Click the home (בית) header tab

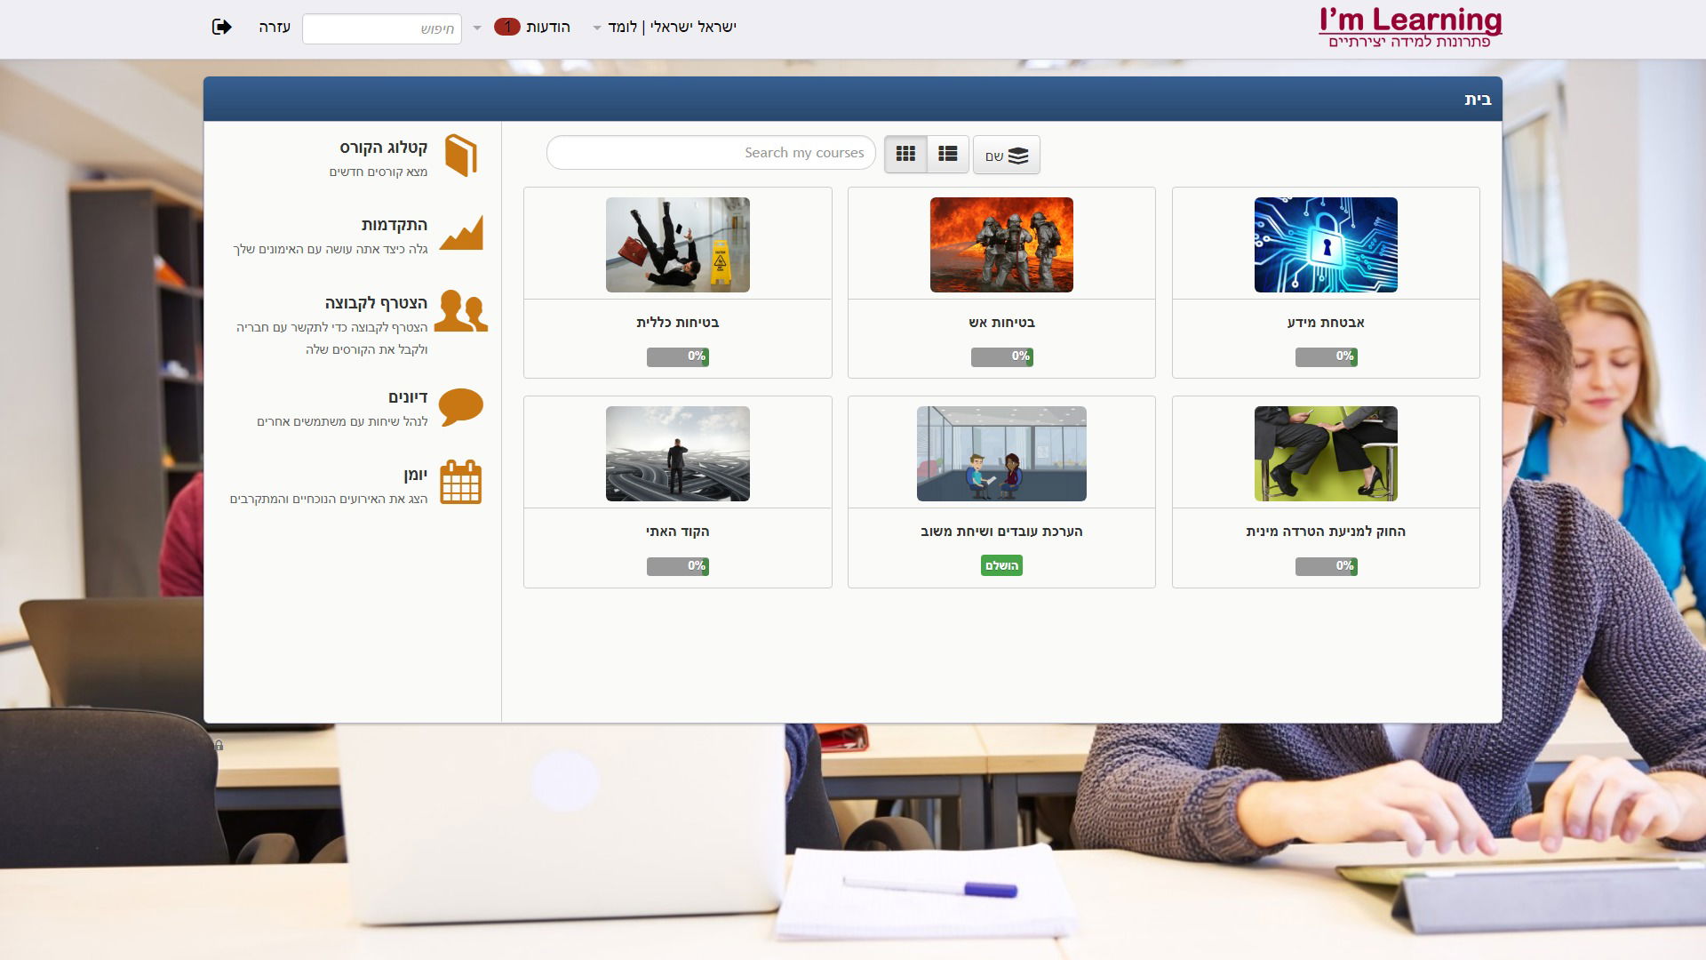[1477, 100]
